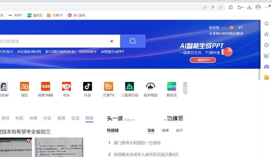Image resolution: width=272 pixels, height=157 pixels.
Task: Open sidebar shopping bag icon
Action: 266,77
